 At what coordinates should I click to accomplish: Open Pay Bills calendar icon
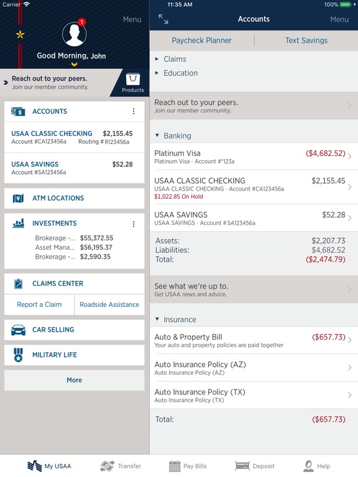(x=175, y=466)
